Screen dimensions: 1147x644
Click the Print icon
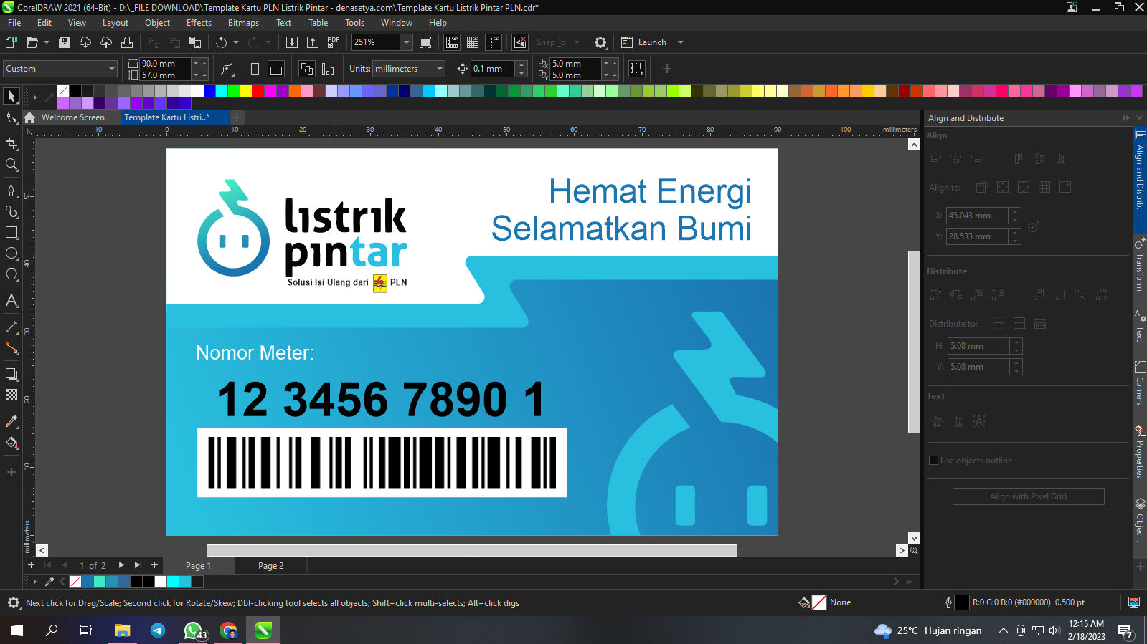(x=127, y=42)
